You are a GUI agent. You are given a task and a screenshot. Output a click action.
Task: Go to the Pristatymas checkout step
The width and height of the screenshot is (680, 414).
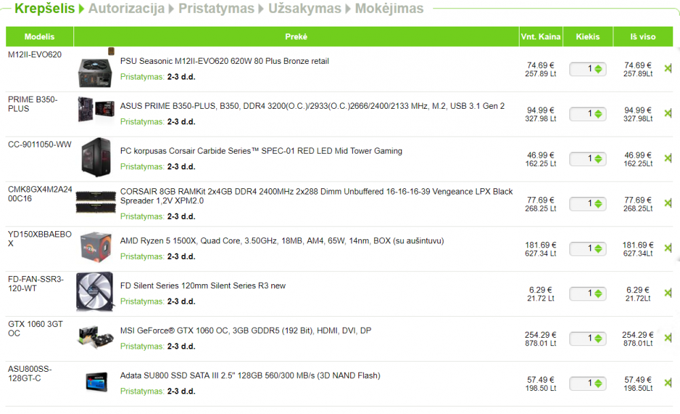pos(216,8)
